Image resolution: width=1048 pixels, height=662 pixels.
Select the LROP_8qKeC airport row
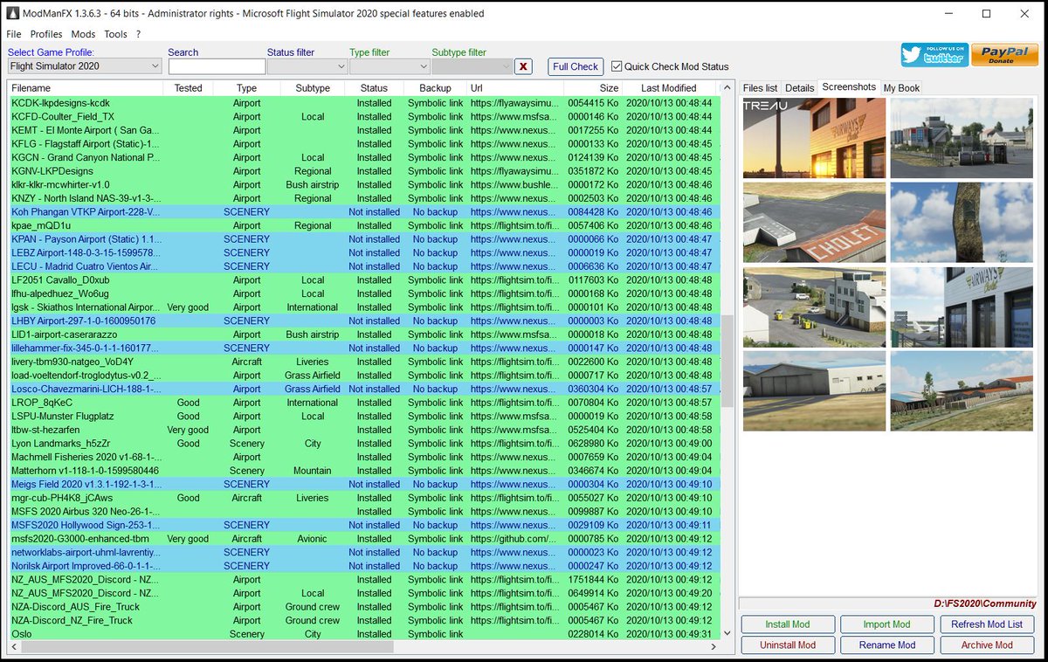[x=363, y=403]
